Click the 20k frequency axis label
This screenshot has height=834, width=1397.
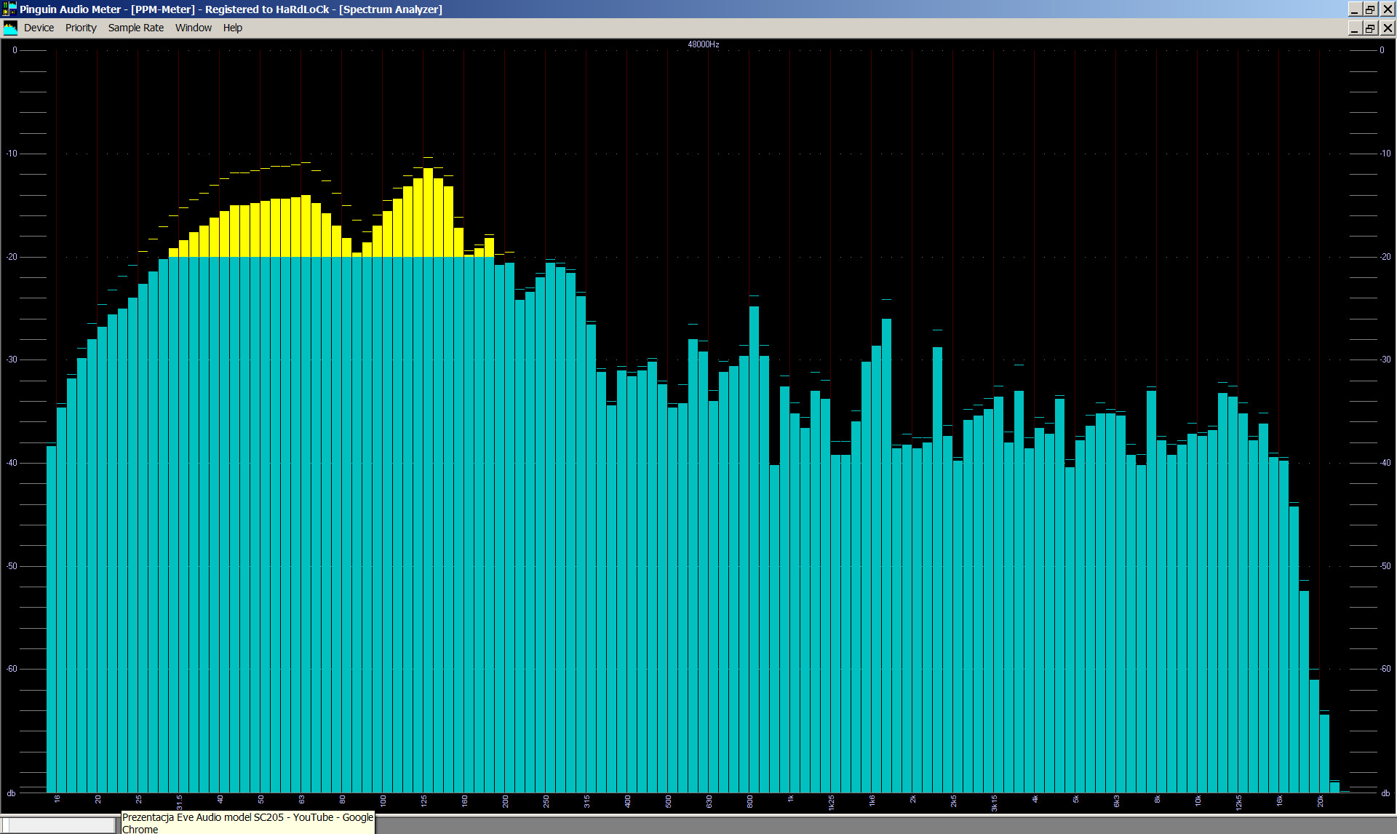click(x=1320, y=801)
